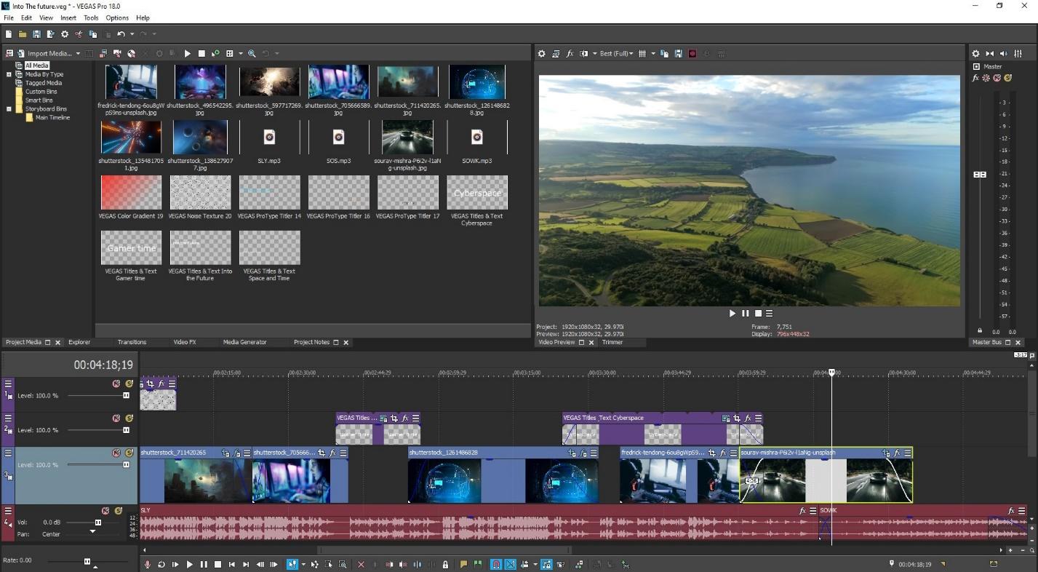Image resolution: width=1038 pixels, height=572 pixels.
Task: Open Master FX on the Master Bus
Action: (x=976, y=78)
